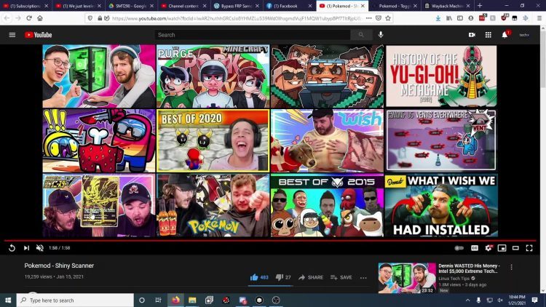Open the Dennis WASTED His Money sidebar thumbnail
Image resolution: width=546 pixels, height=307 pixels.
coord(407,278)
